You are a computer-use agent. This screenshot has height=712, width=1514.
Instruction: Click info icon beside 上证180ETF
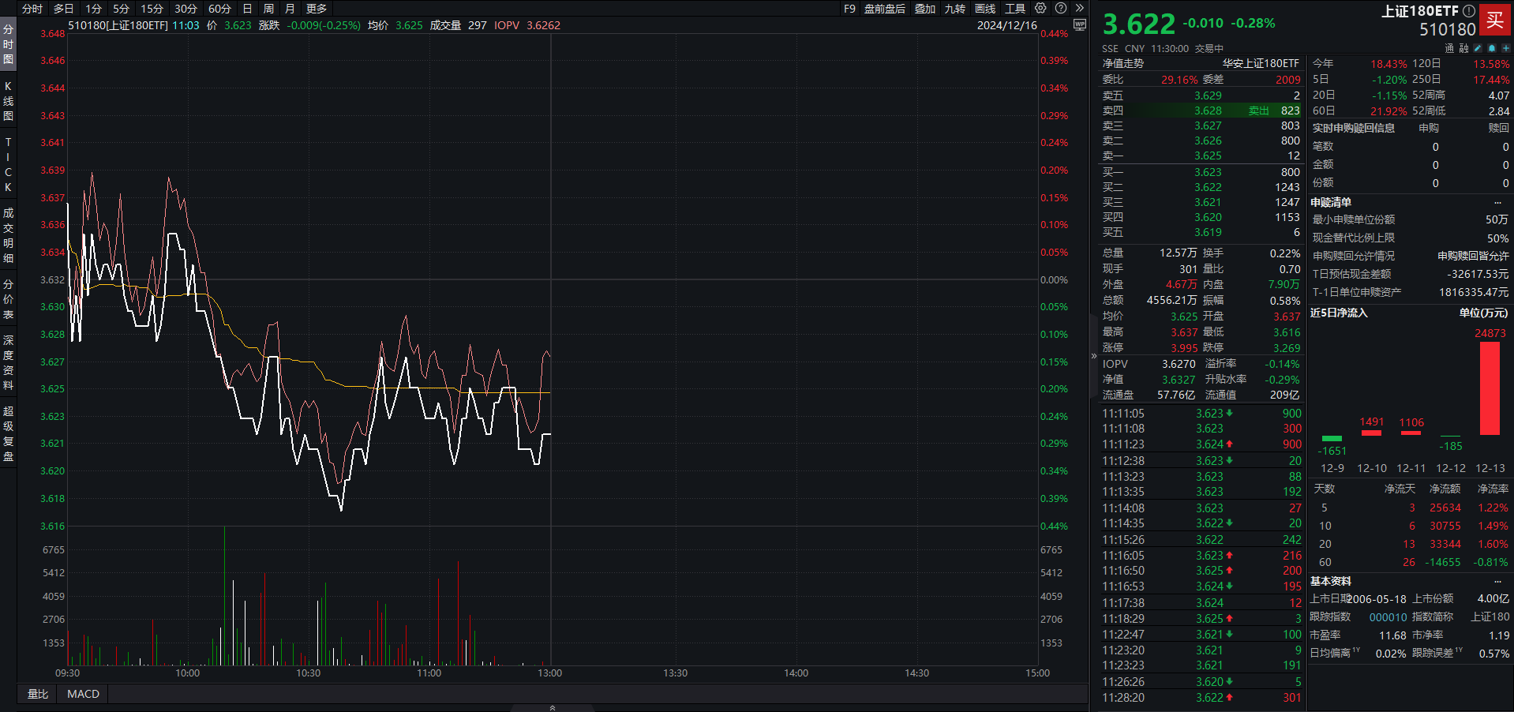click(1469, 11)
